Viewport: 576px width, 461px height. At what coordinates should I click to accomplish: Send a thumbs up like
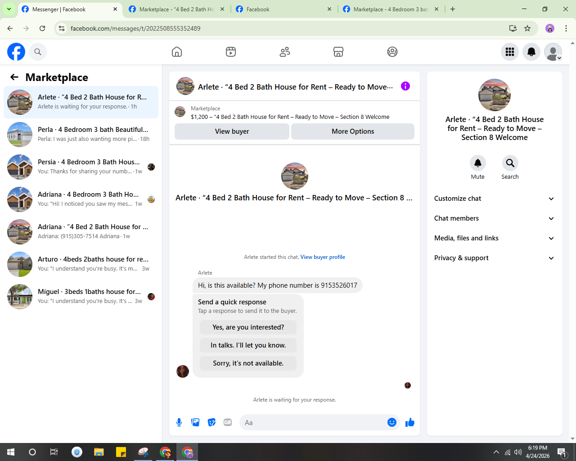[410, 422]
